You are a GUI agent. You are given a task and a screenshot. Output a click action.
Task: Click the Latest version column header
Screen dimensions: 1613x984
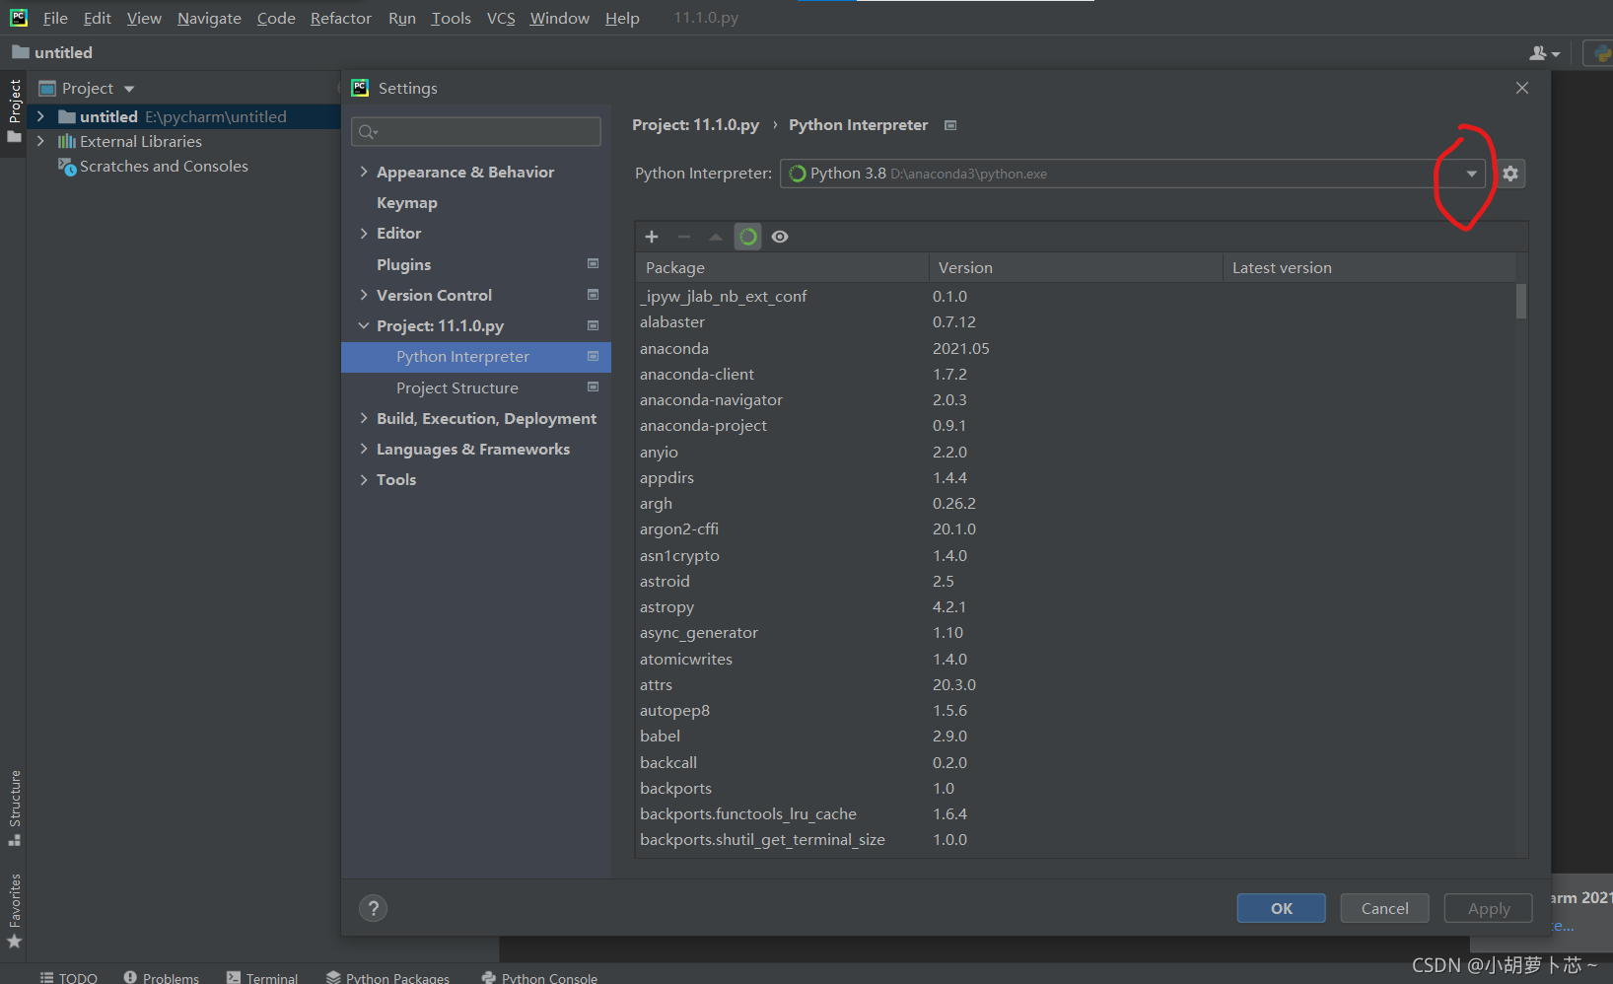click(x=1369, y=267)
